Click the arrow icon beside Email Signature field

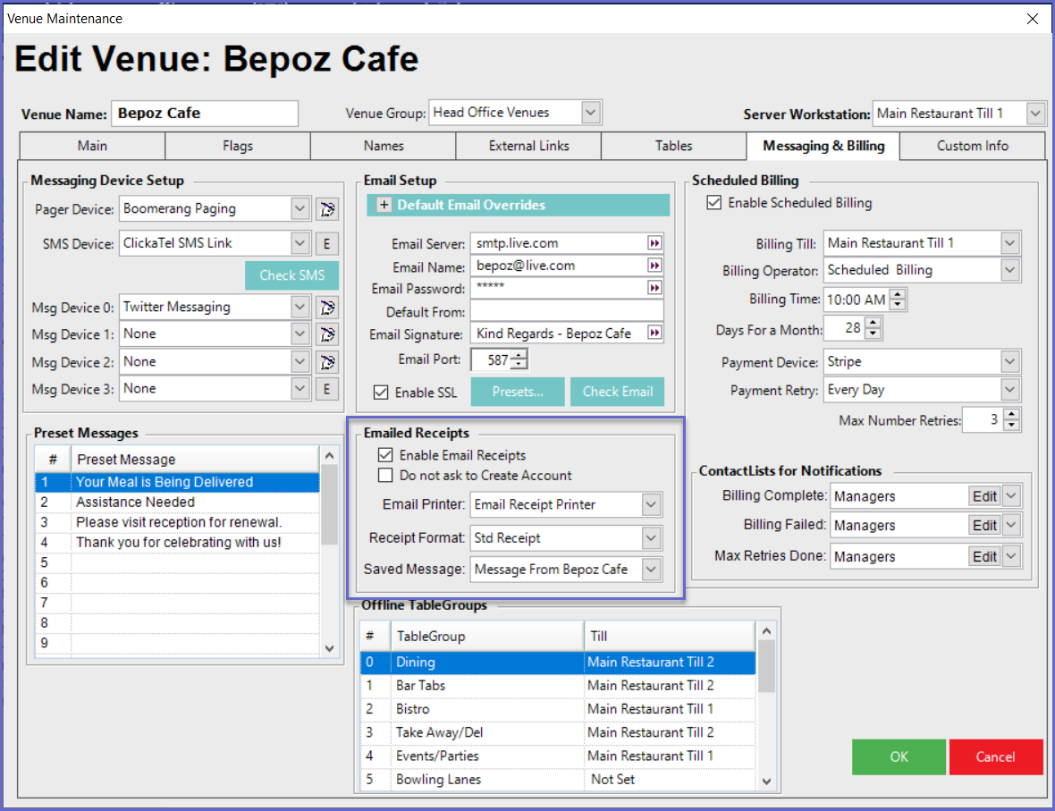pyautogui.click(x=654, y=334)
